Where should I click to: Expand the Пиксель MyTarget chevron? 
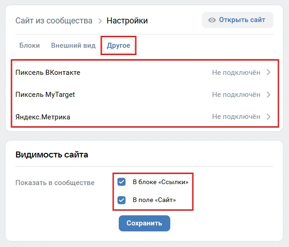coord(269,95)
